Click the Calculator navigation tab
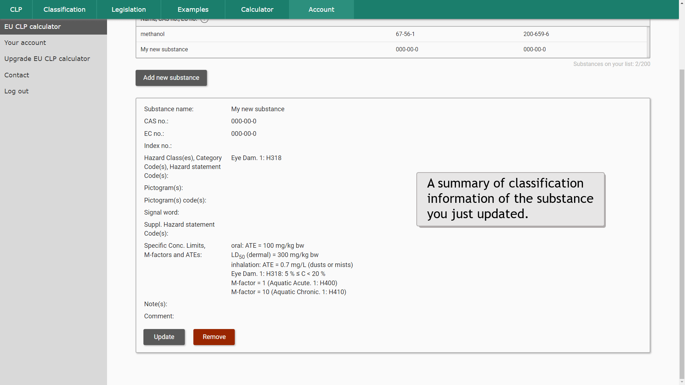 (x=257, y=9)
